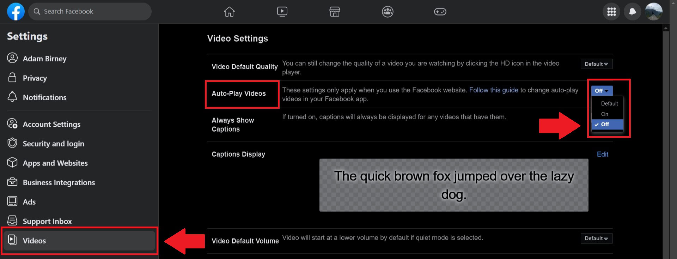Click the captions preview sample box

(x=454, y=185)
